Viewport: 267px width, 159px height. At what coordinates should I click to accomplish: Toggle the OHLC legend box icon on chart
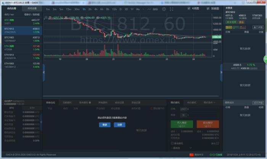coord(46,17)
